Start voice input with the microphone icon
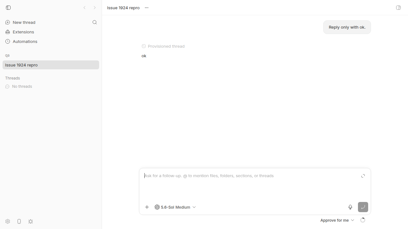Screen dimensions: 408x229 pos(350,207)
